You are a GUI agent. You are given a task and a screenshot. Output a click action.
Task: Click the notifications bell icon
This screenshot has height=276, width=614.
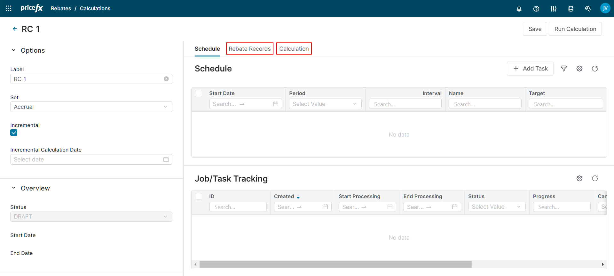(519, 9)
